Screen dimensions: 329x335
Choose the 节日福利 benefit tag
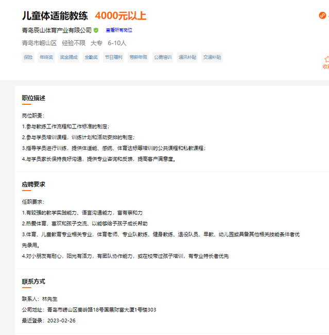[114, 57]
